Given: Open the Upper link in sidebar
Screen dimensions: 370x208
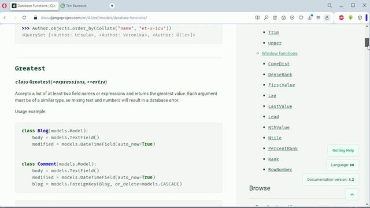Looking at the screenshot, I should tap(275, 43).
